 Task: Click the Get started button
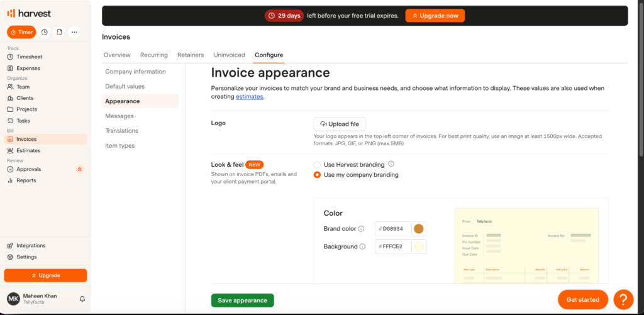583,299
